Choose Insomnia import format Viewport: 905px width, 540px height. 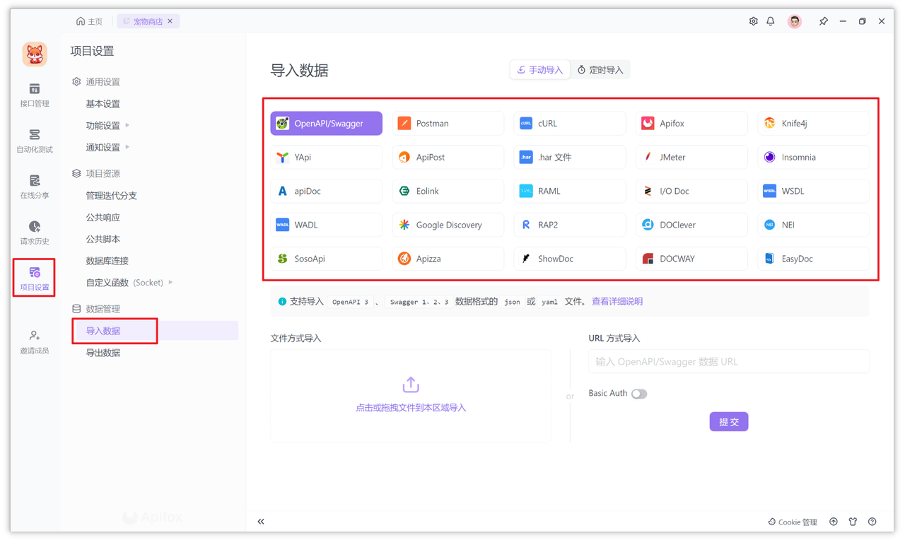click(x=813, y=157)
